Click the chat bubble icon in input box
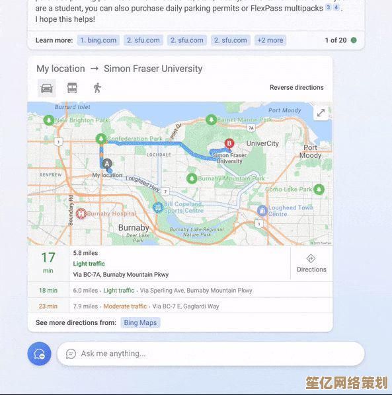Image resolution: width=392 pixels, height=395 pixels. 71,353
